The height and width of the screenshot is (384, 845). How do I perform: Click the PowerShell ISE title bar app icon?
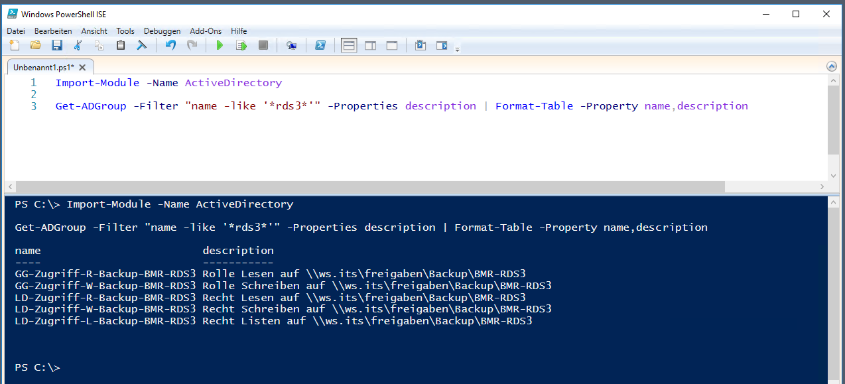click(12, 14)
